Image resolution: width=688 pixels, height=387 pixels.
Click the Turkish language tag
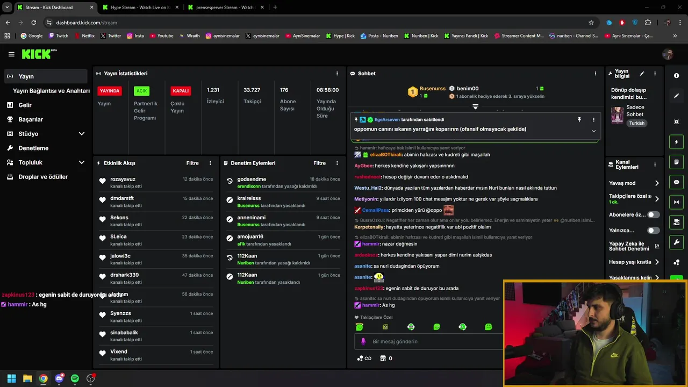pyautogui.click(x=636, y=123)
